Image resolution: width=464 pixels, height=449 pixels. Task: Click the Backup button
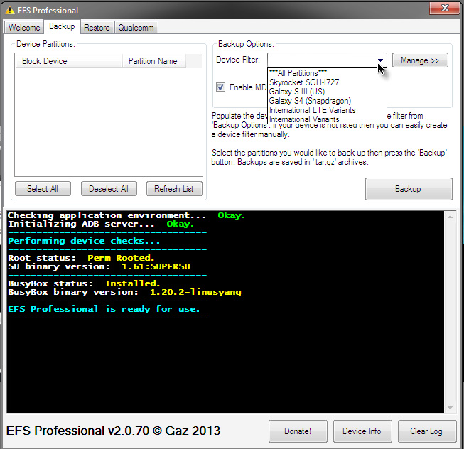(408, 189)
